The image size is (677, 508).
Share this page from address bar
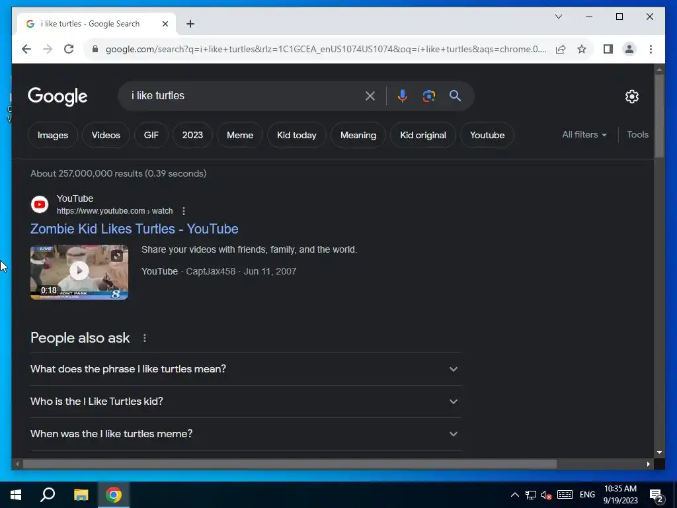[561, 49]
